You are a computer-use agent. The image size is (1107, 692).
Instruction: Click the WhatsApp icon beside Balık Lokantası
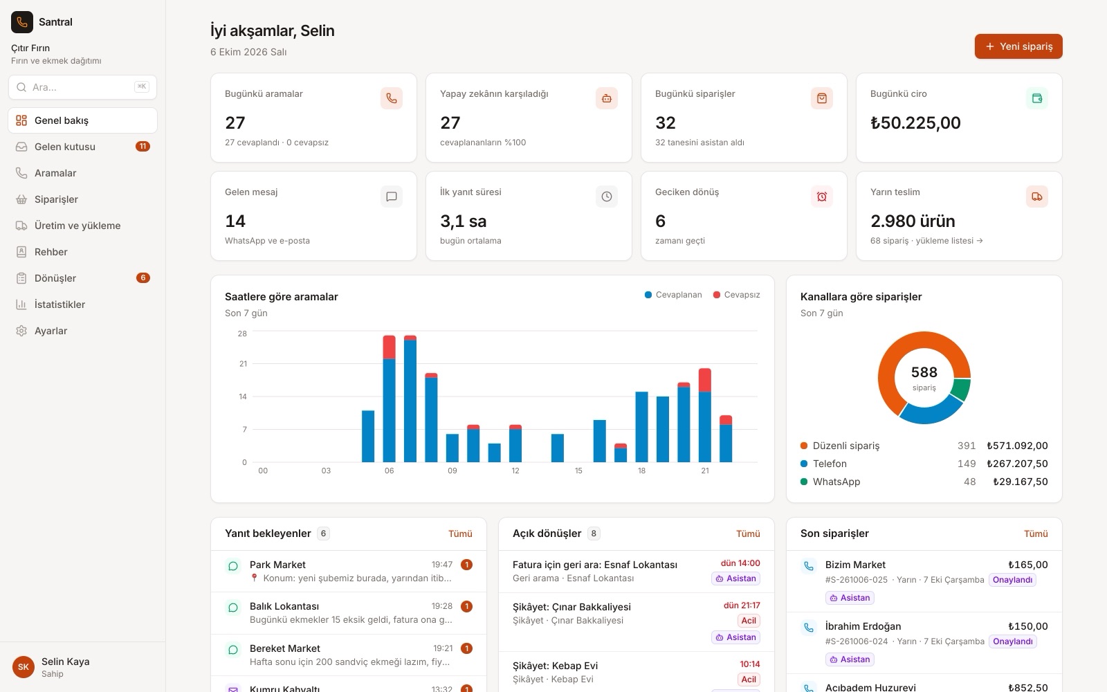pos(233,608)
